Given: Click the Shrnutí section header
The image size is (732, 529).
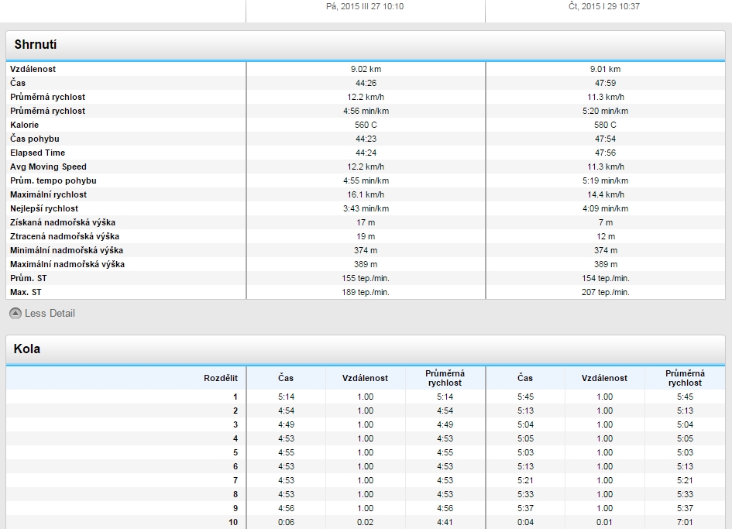Looking at the screenshot, I should point(36,46).
